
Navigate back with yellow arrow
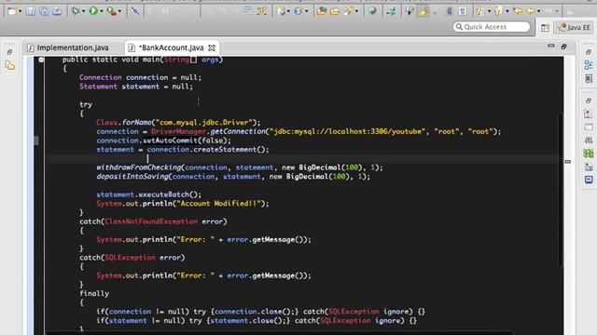[531, 11]
